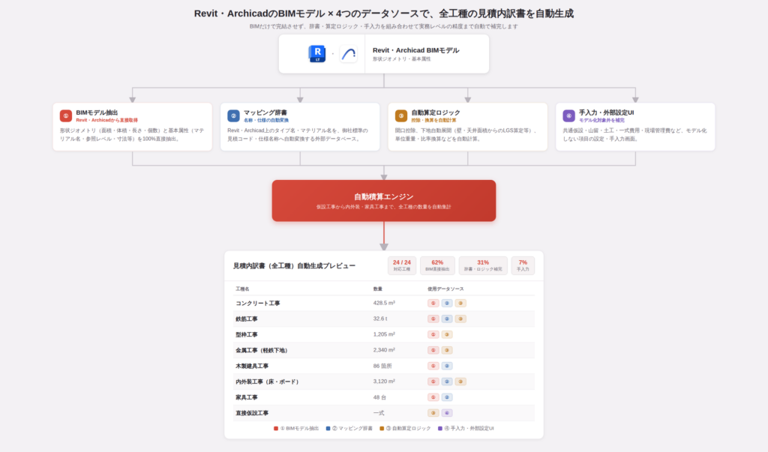Viewport: 768px width, 452px height.
Task: Click the 3,120 m² quantity cell
Action: tap(384, 382)
